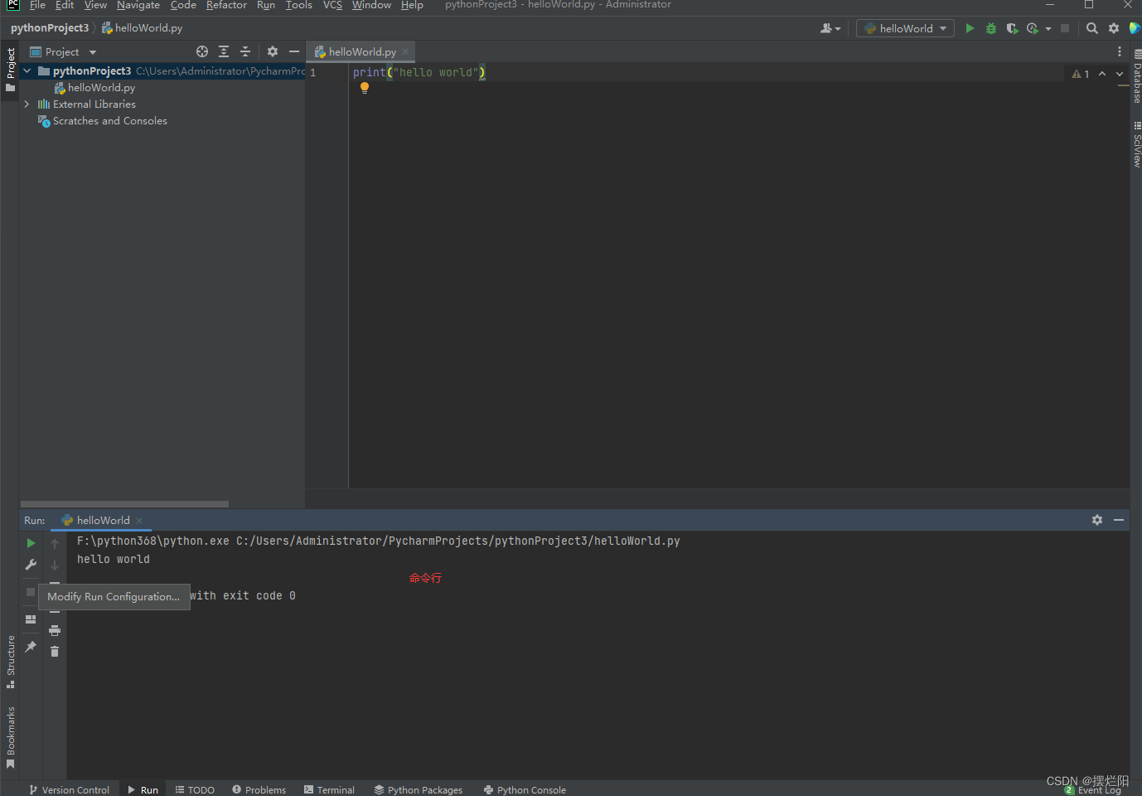The height and width of the screenshot is (796, 1142).
Task: Open the Problems tool window
Action: [259, 789]
